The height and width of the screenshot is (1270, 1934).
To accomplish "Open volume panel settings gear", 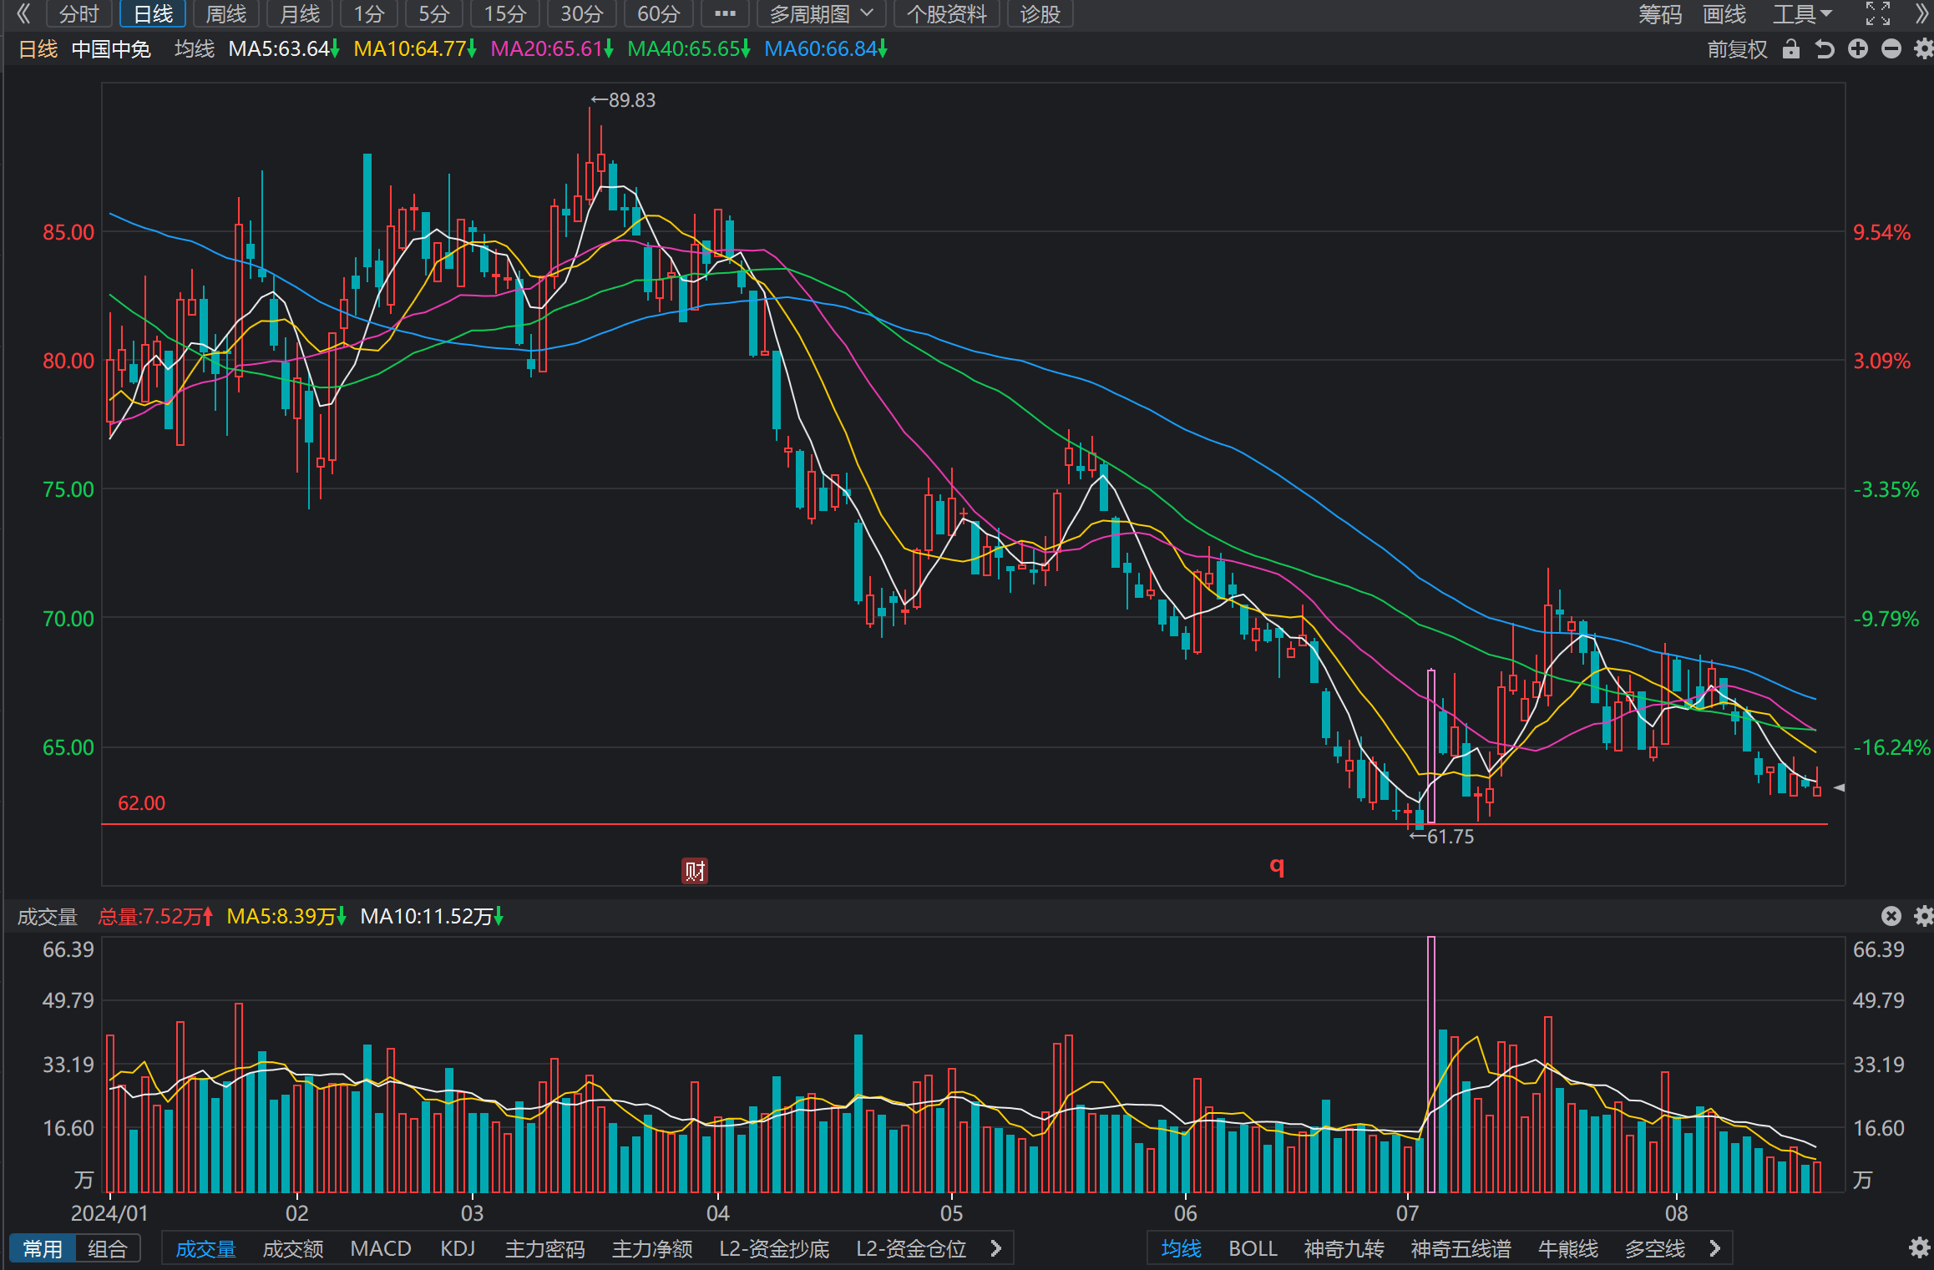I will (x=1924, y=916).
